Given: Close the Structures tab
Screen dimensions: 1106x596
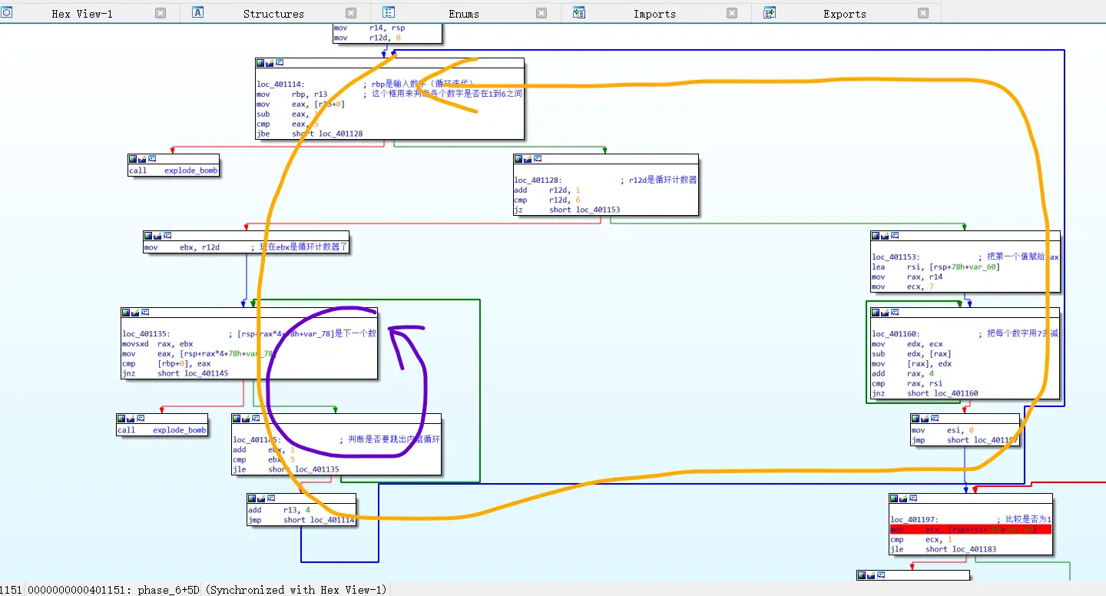Looking at the screenshot, I should coord(351,13).
